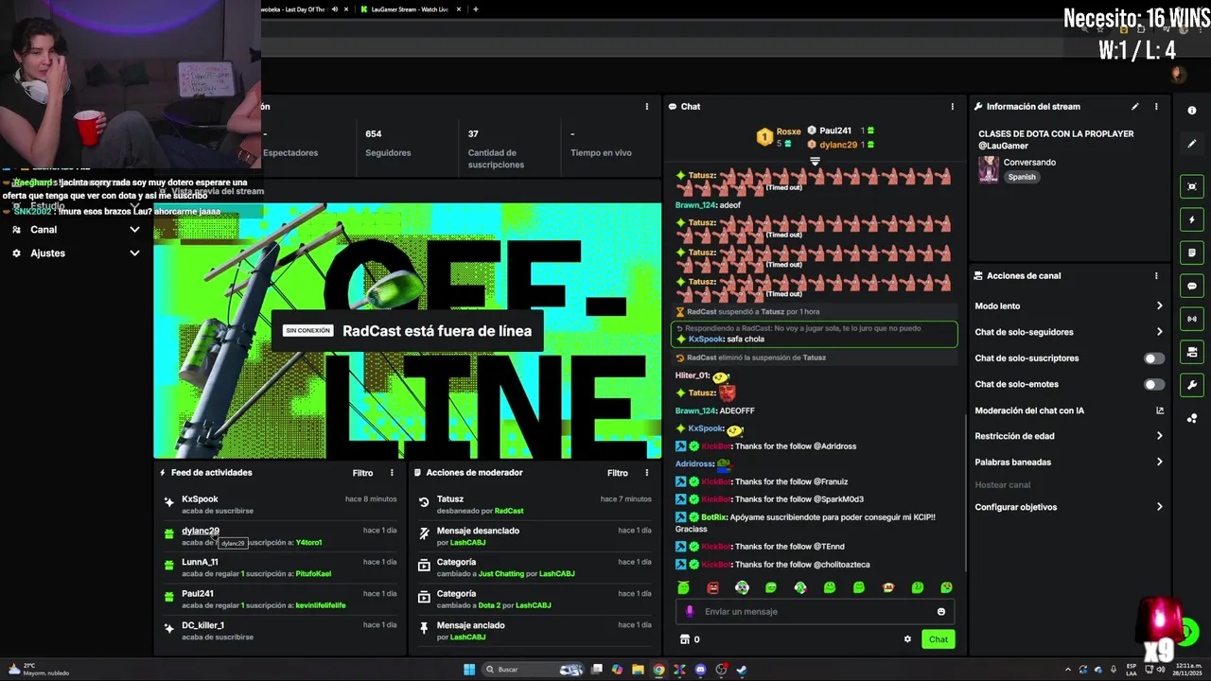Open the emoji picker in message box
The image size is (1211, 681).
pyautogui.click(x=941, y=612)
